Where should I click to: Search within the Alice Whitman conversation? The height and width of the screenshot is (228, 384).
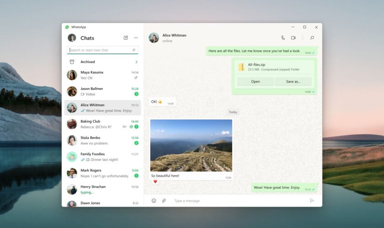click(x=312, y=38)
